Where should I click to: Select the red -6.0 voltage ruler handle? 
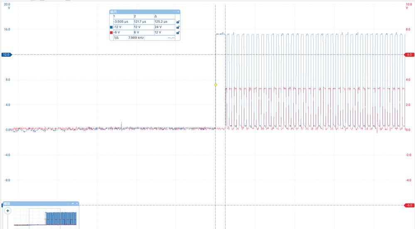(409, 205)
